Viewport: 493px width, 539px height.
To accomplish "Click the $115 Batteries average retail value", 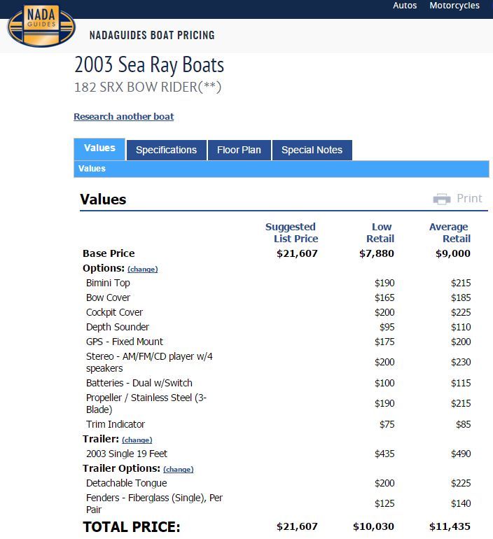I will coord(461,383).
